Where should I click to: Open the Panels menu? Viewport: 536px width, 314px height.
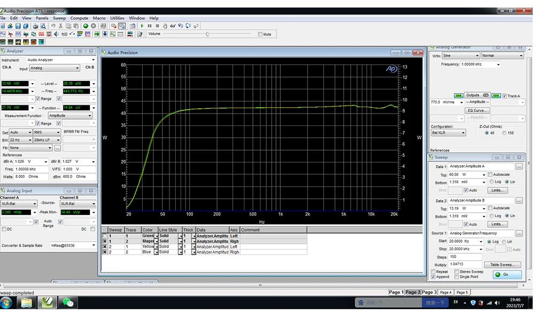(x=42, y=18)
